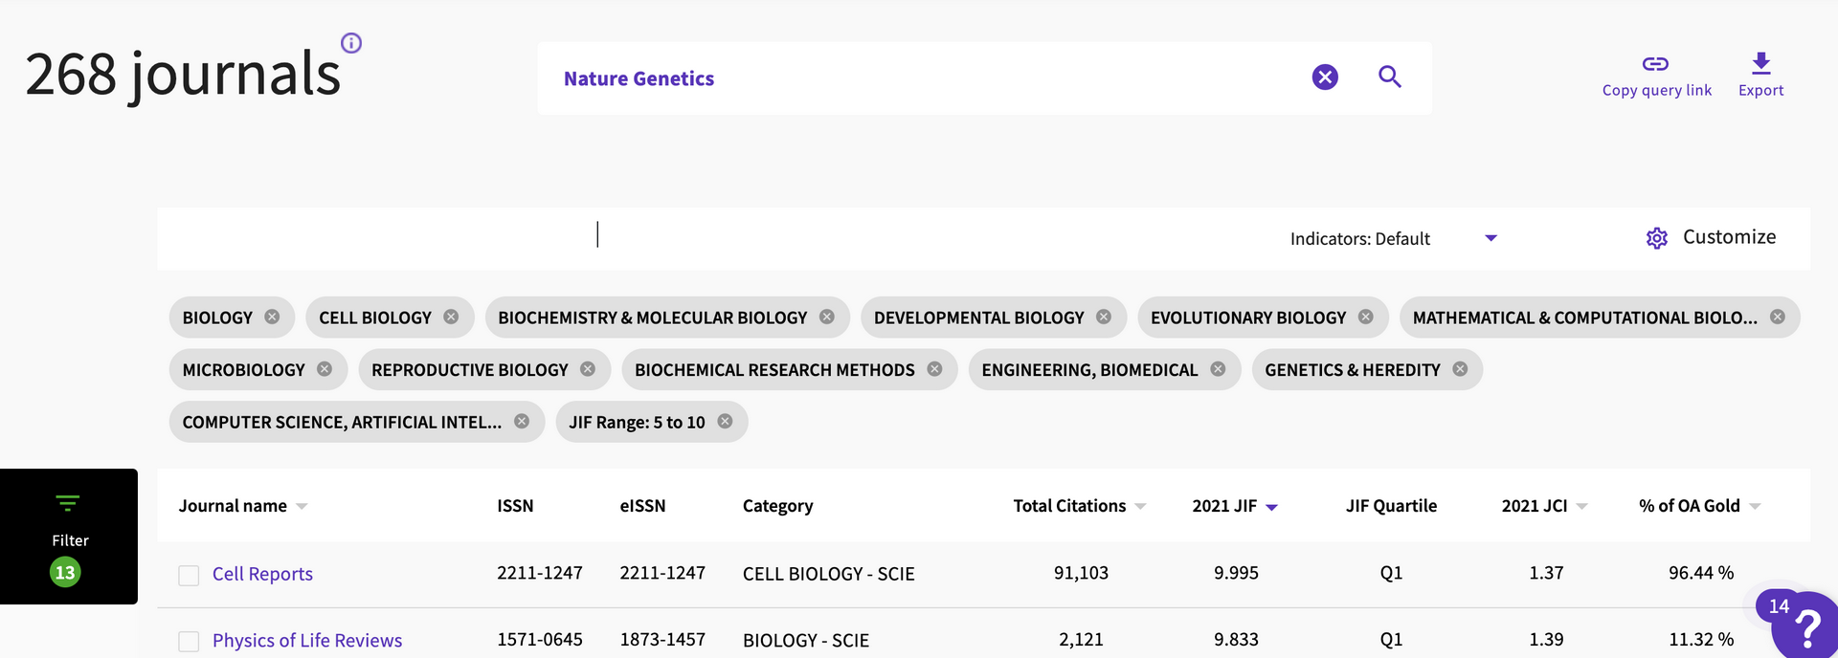1838x658 pixels.
Task: Remove the EVOLUTIONARY BIOLOGY filter chip
Action: pos(1366,317)
